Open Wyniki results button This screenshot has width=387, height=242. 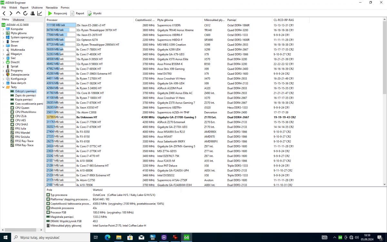click(94, 13)
